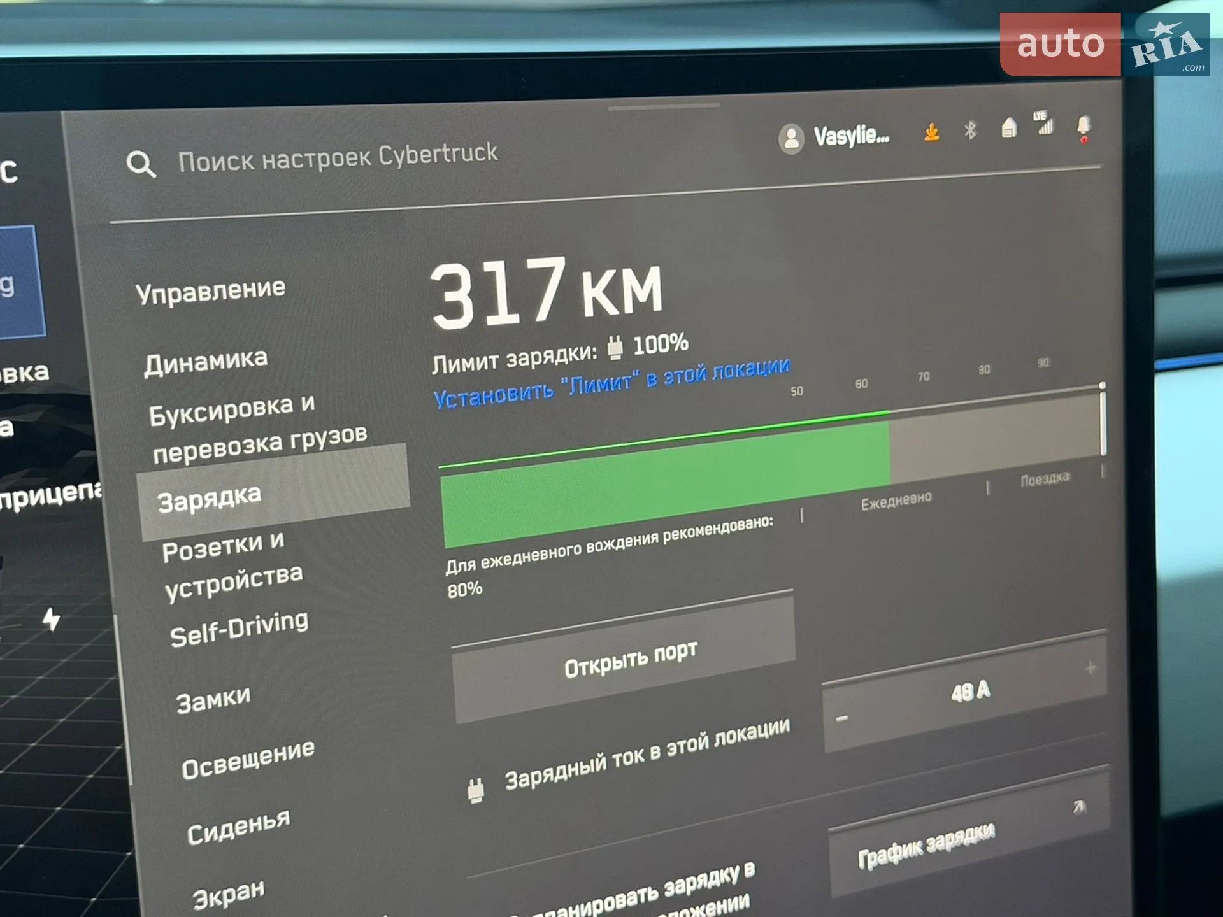Click the Поездка range label

(1045, 479)
